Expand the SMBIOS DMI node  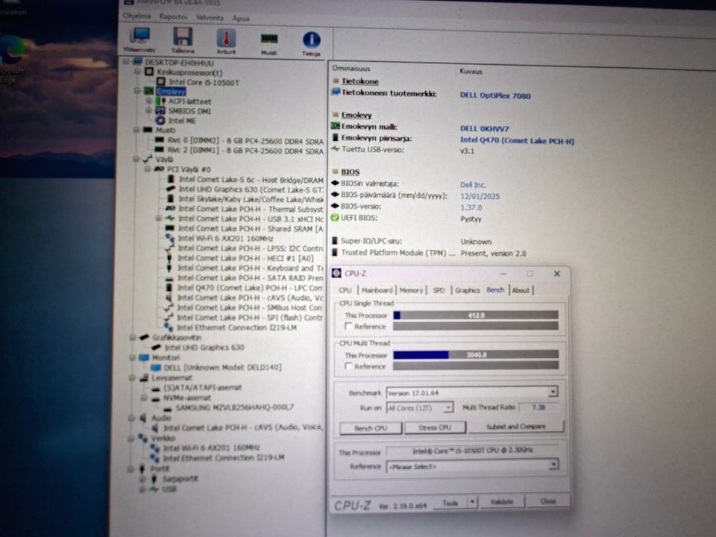click(148, 110)
